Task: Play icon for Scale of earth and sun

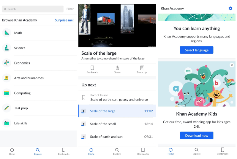Action: click(83, 137)
